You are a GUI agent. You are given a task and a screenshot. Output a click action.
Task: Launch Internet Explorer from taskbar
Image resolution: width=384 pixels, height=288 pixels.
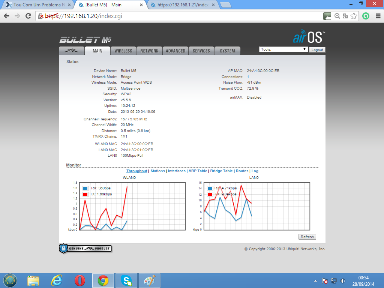tap(57, 280)
